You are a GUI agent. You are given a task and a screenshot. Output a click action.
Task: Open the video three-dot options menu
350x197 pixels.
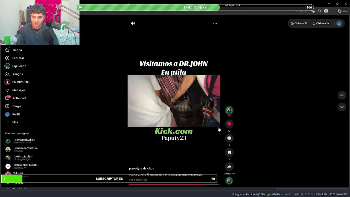click(215, 23)
